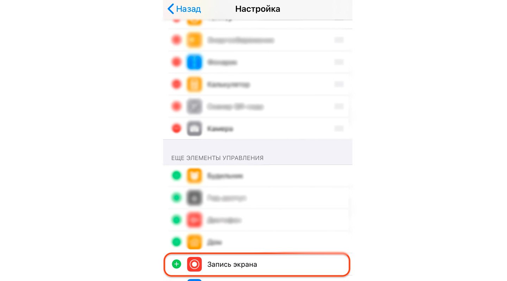507x281 pixels.
Task: Remove the Camera control with red minus
Action: pos(176,129)
